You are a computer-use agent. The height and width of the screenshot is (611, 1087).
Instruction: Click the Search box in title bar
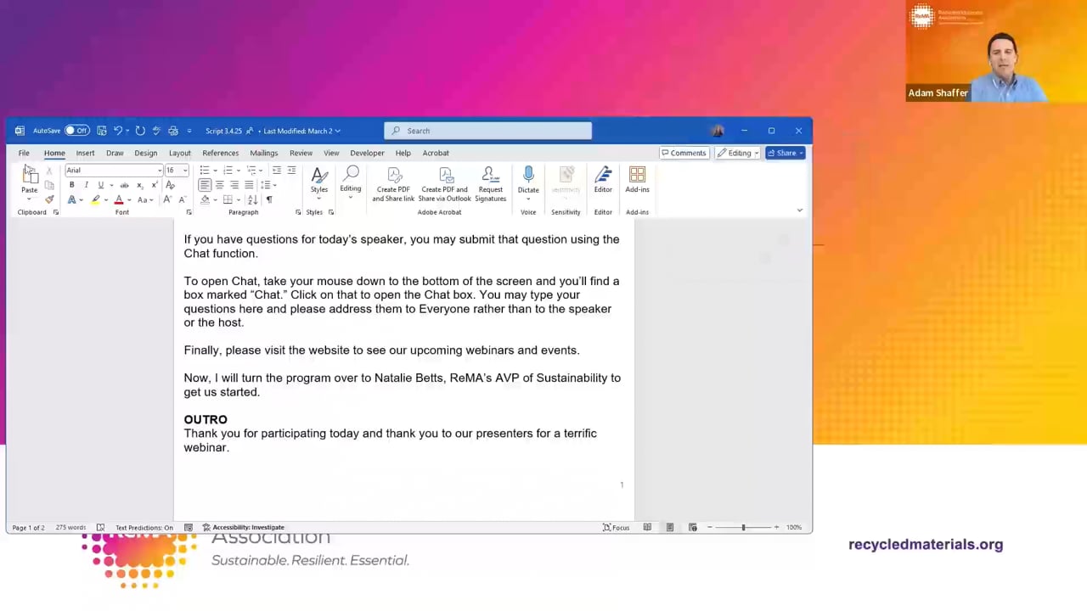[487, 131]
